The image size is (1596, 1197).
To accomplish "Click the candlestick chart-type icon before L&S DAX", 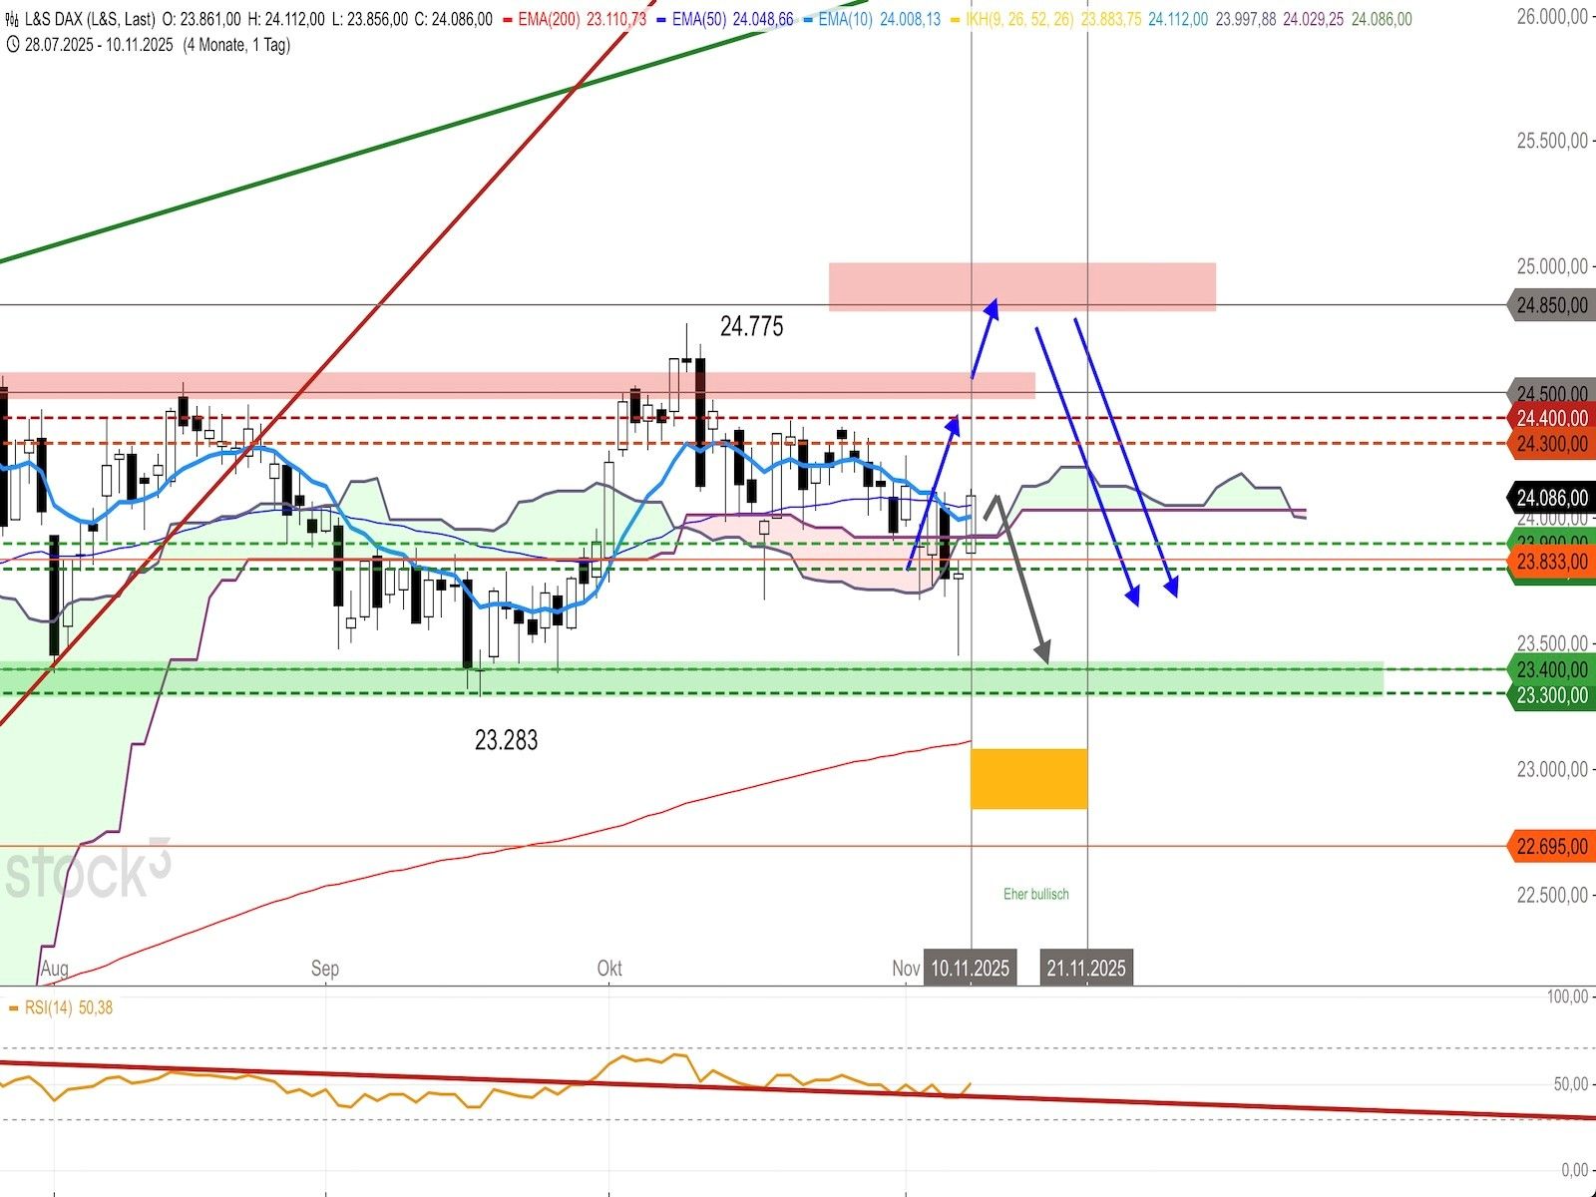I will tap(11, 19).
